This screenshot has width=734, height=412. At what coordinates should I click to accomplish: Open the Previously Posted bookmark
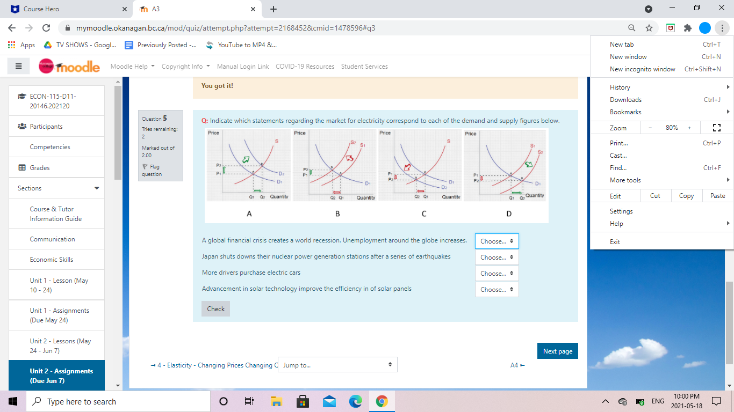click(x=161, y=45)
